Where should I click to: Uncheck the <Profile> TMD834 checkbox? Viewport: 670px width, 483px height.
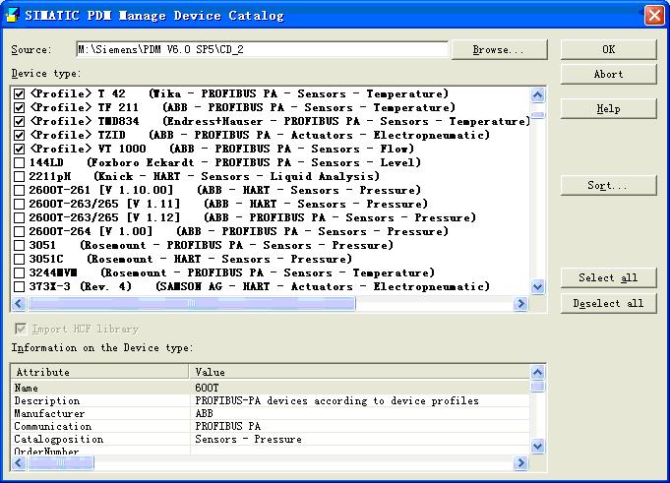click(20, 121)
